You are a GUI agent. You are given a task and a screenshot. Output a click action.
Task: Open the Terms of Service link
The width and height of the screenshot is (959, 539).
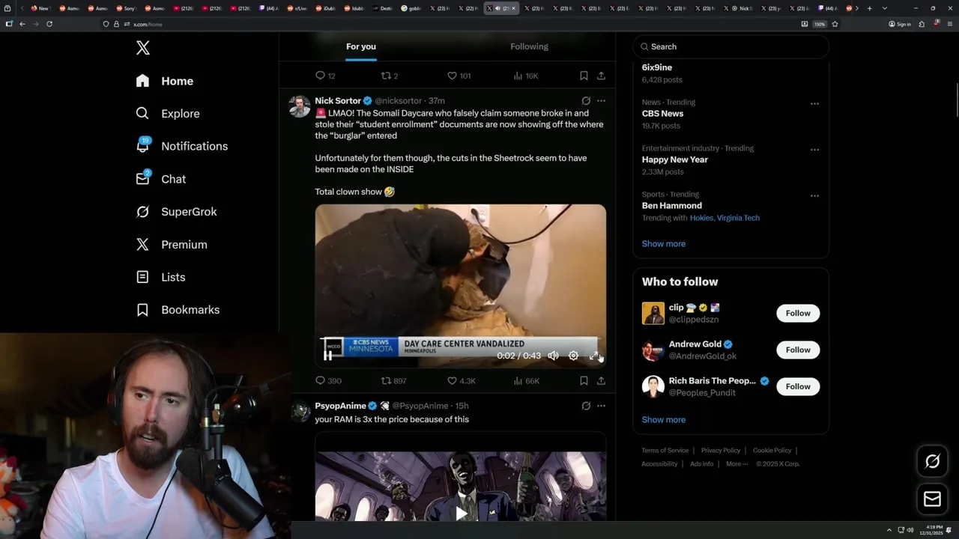[x=665, y=450]
